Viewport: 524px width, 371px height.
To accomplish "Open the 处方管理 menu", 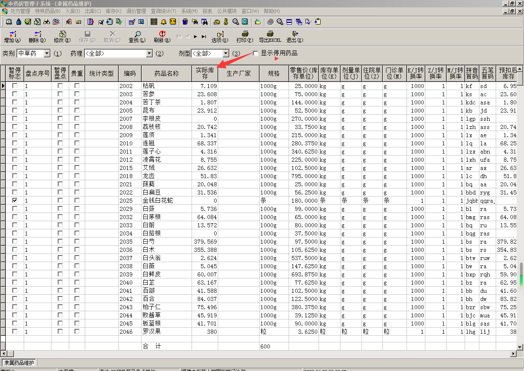I will pyautogui.click(x=20, y=11).
